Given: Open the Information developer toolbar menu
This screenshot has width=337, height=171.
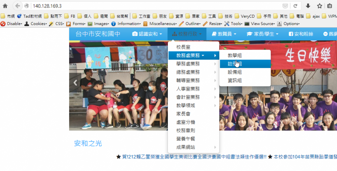Looking at the screenshot, I should [126, 24].
